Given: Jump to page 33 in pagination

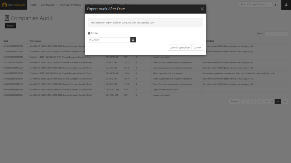Looking at the screenshot, I should pos(265,101).
